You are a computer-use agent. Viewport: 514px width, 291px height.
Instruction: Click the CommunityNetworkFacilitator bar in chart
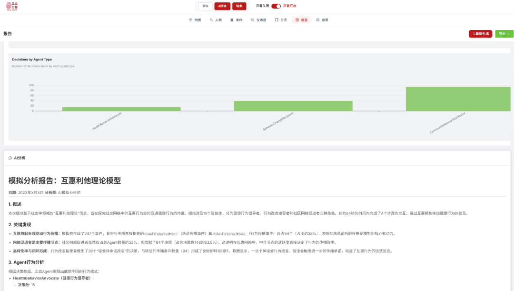tap(458, 99)
